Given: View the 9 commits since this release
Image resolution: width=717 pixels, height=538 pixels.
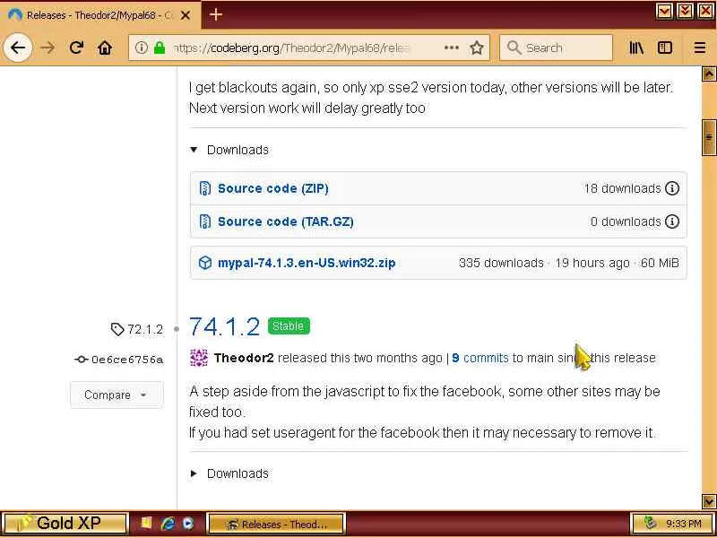Looking at the screenshot, I should pyautogui.click(x=480, y=358).
